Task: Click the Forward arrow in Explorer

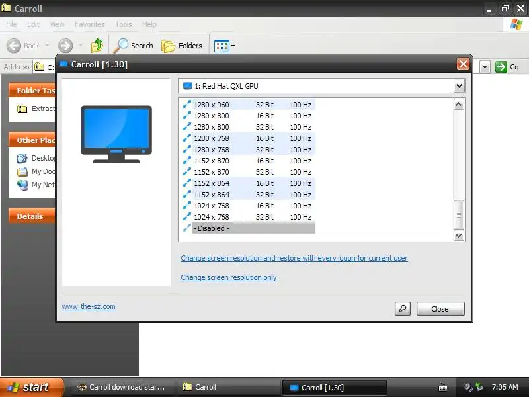Action: (x=65, y=46)
